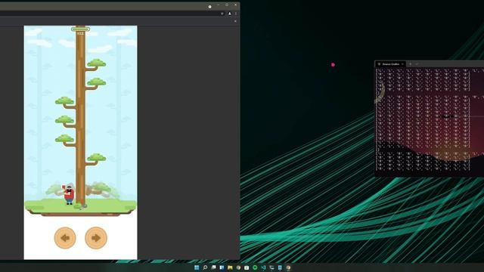The width and height of the screenshot is (484, 272).
Task: Open File Explorer from the taskbar
Action: [230, 267]
